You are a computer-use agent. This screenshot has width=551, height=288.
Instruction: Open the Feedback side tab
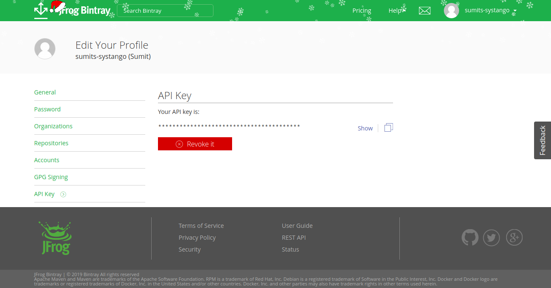(x=543, y=141)
